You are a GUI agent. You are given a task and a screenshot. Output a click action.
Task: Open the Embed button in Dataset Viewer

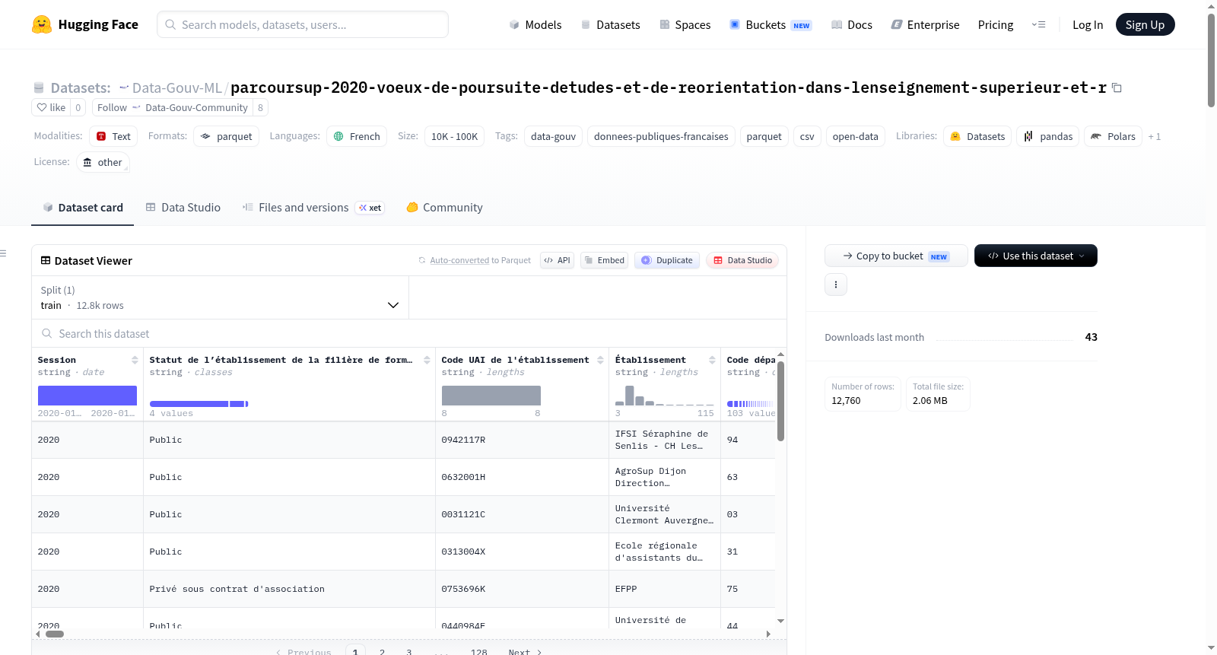tap(605, 260)
